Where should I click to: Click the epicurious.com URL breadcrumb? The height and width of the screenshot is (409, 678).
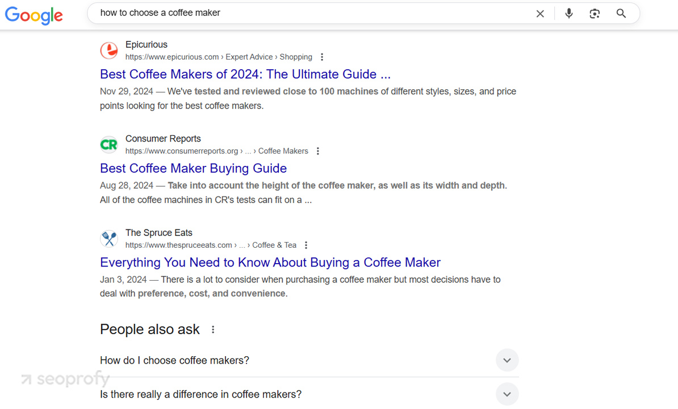219,57
